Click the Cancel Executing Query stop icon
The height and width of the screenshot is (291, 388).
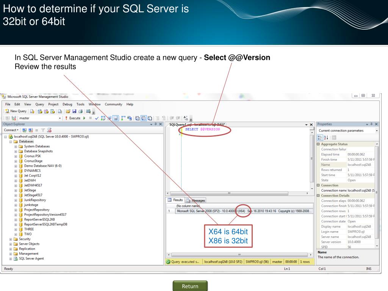tap(90, 118)
